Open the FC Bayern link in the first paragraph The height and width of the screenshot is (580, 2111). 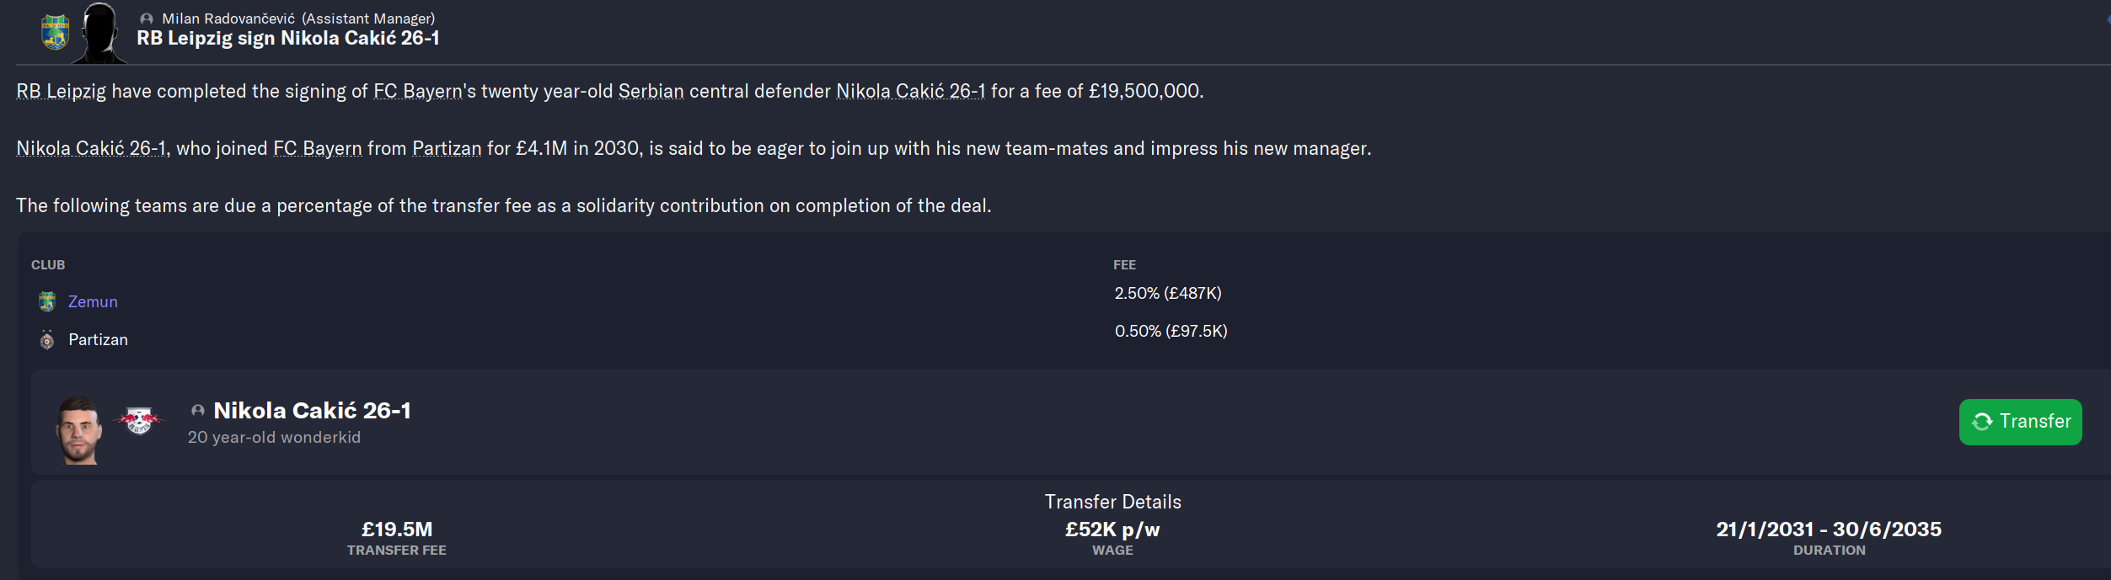click(x=418, y=91)
